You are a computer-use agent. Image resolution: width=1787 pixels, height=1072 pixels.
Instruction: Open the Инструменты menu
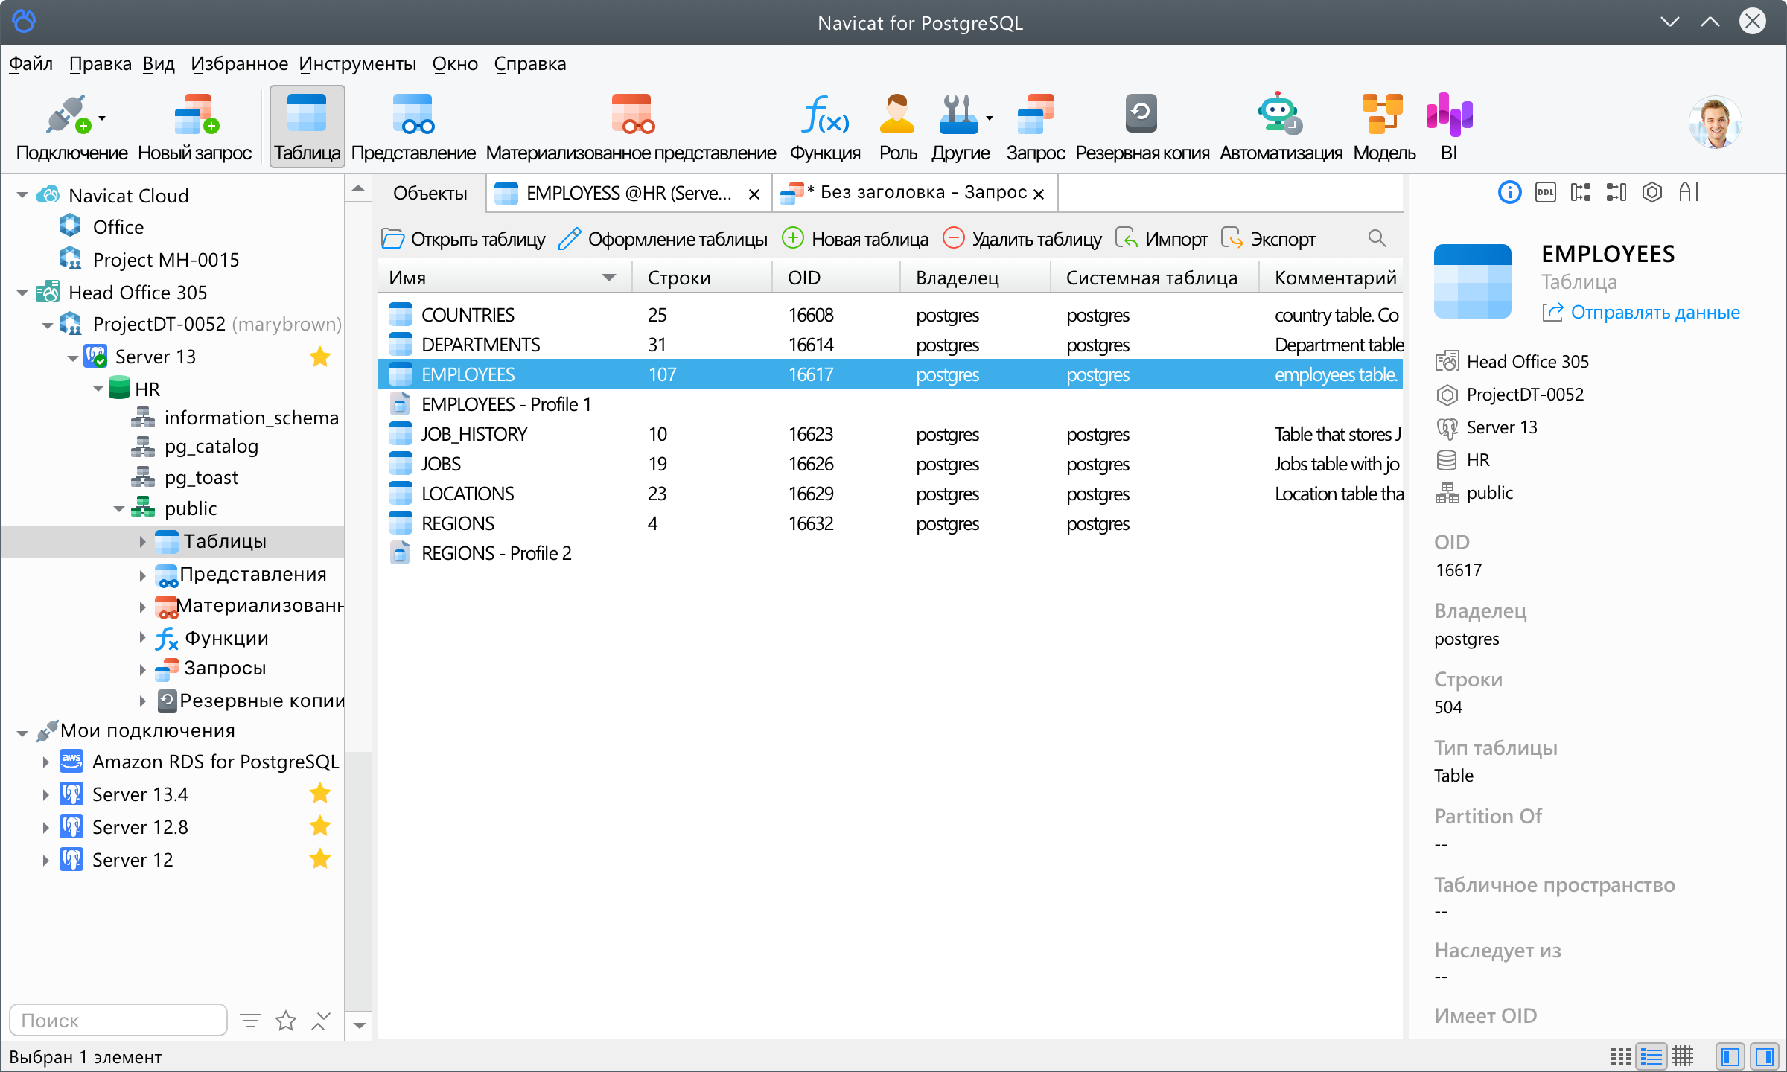(357, 64)
